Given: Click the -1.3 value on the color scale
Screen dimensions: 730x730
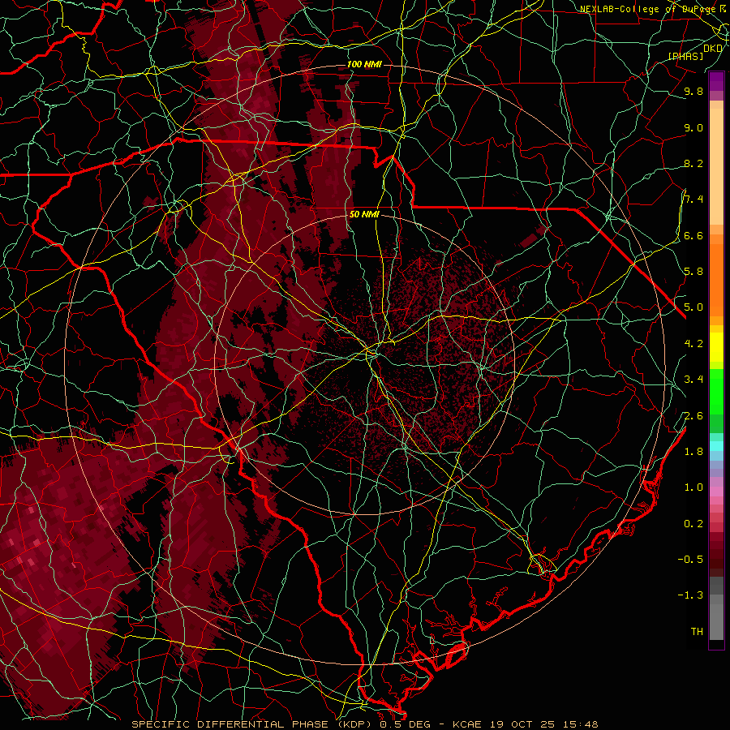Looking at the screenshot, I should (690, 595).
